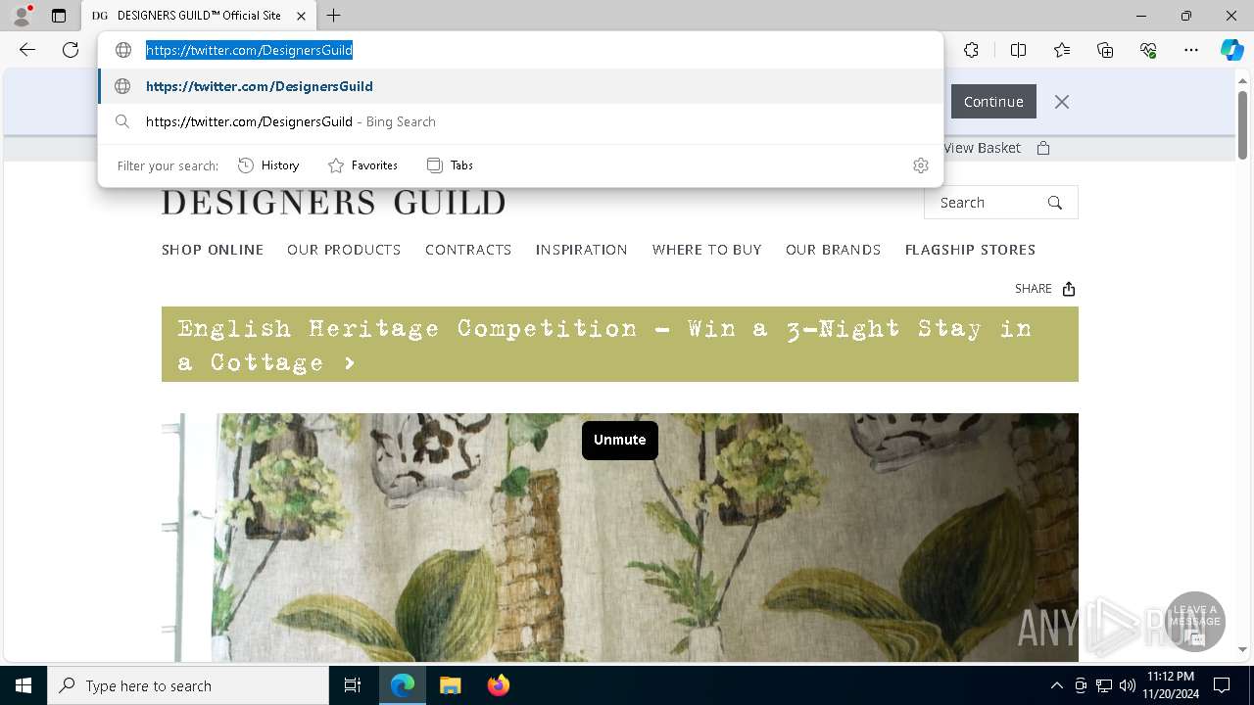Open the Extensions puzzle icon
This screenshot has width=1254, height=705.
(971, 50)
